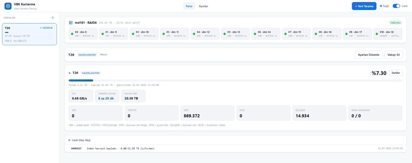Start a new scan with Yeni Tarama
The image size is (412, 163).
coord(364,6)
